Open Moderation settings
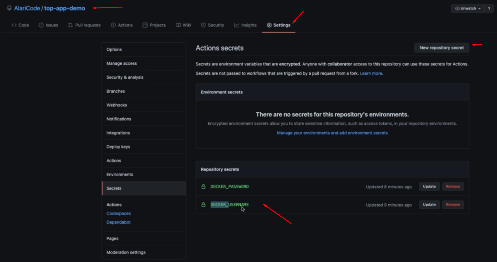 pyautogui.click(x=144, y=252)
